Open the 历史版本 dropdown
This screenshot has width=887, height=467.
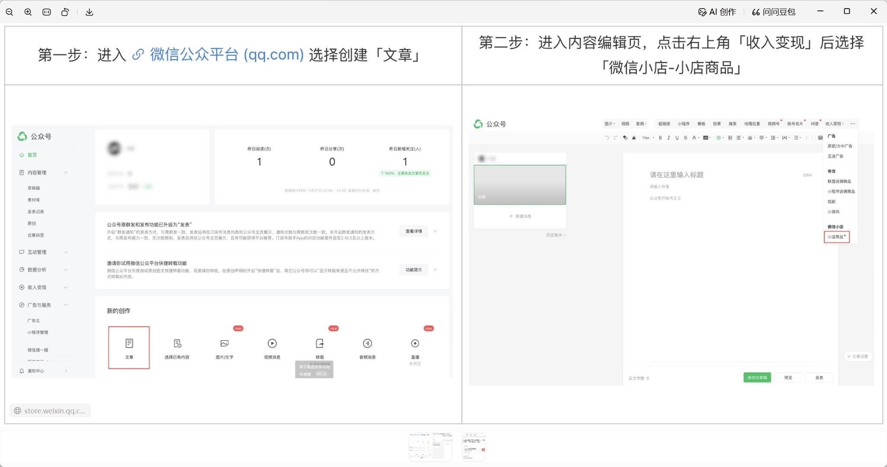pos(556,235)
